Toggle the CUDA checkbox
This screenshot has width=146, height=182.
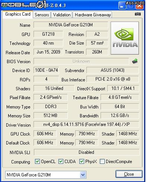(61, 162)
